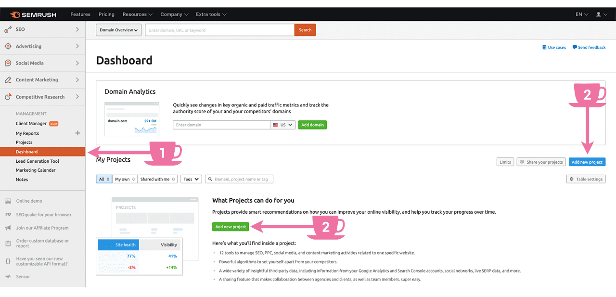The height and width of the screenshot is (297, 616).
Task: Open the Advertising section icon
Action: point(8,46)
